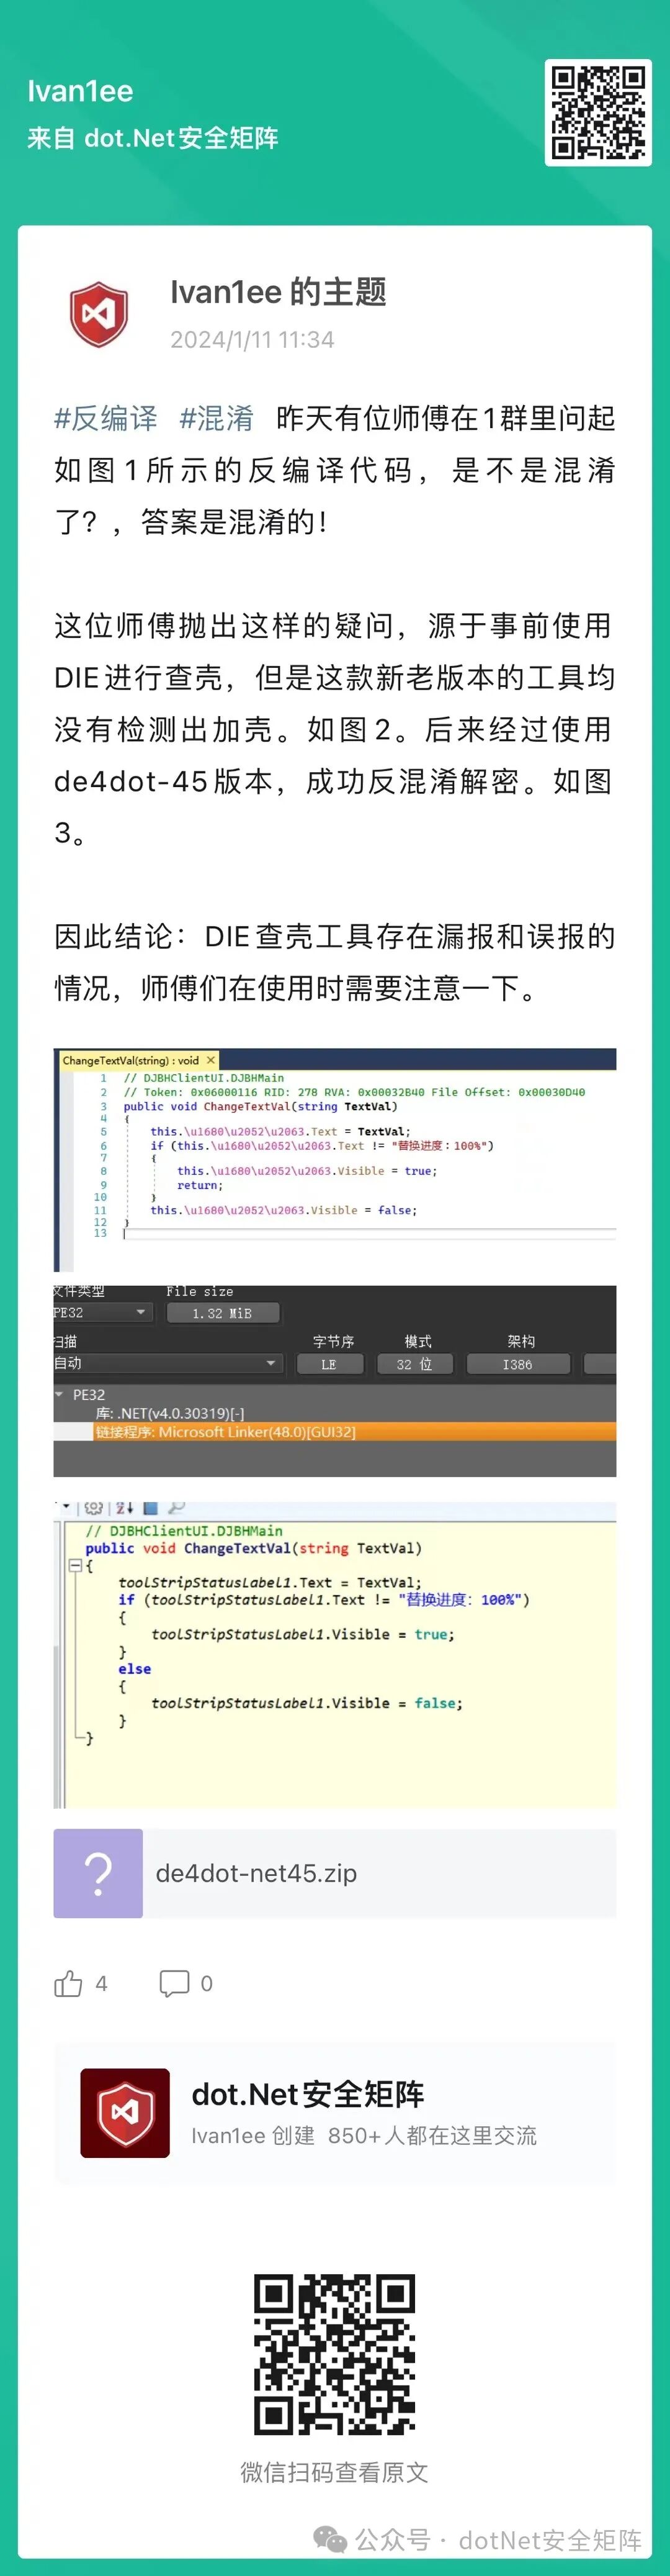The height and width of the screenshot is (2576, 670).
Task: Click the blue square toolbar icon
Action: click(x=151, y=1508)
